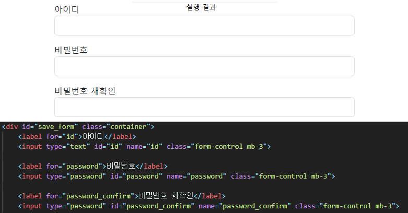Click the 아이디 input field

click(x=204, y=26)
